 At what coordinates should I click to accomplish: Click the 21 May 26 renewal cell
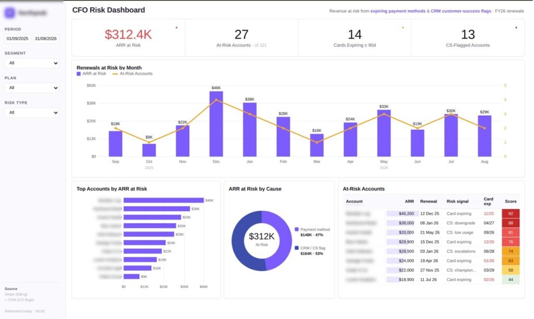coord(430,232)
